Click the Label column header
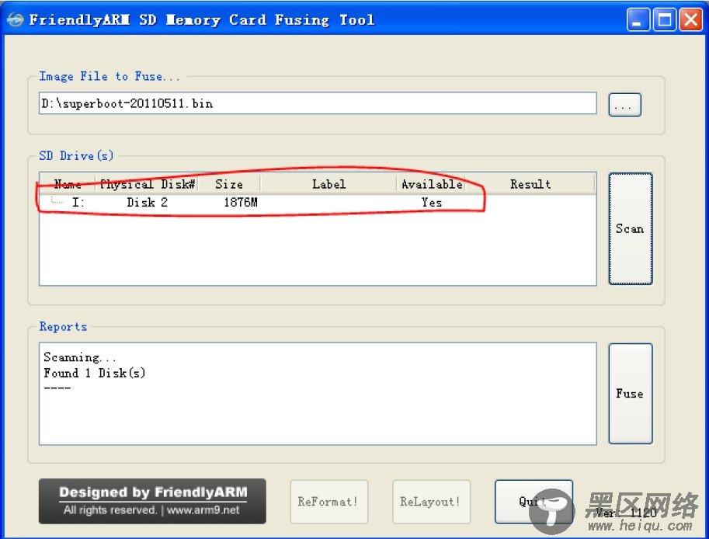Viewport: 709px width, 539px height. tap(328, 184)
